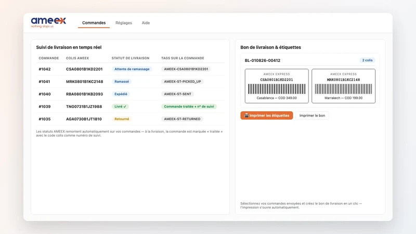Select order #1041
The width and height of the screenshot is (416, 234).
coord(44,82)
